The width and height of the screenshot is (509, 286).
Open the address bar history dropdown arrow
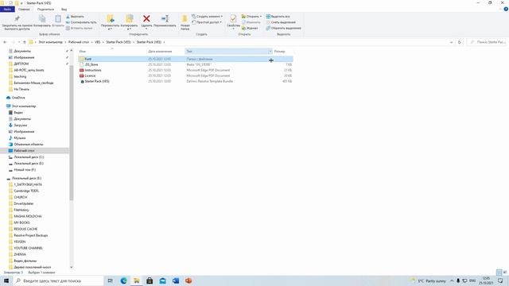pos(451,42)
